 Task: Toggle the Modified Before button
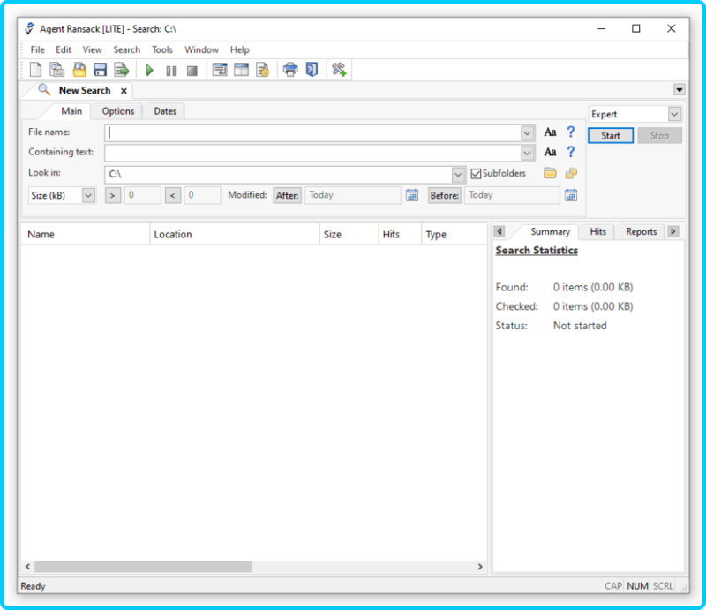(445, 195)
